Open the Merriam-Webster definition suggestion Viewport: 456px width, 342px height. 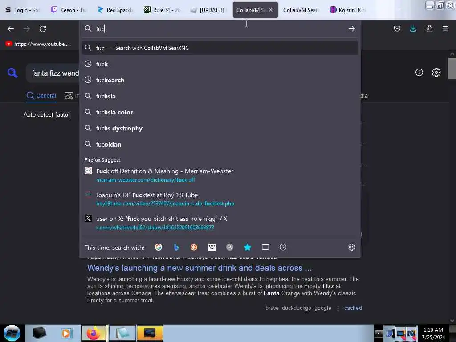220,175
